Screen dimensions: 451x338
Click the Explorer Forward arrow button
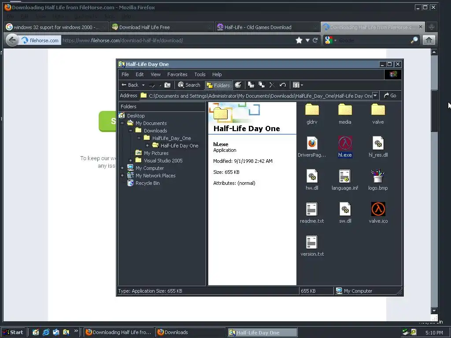[x=152, y=85]
